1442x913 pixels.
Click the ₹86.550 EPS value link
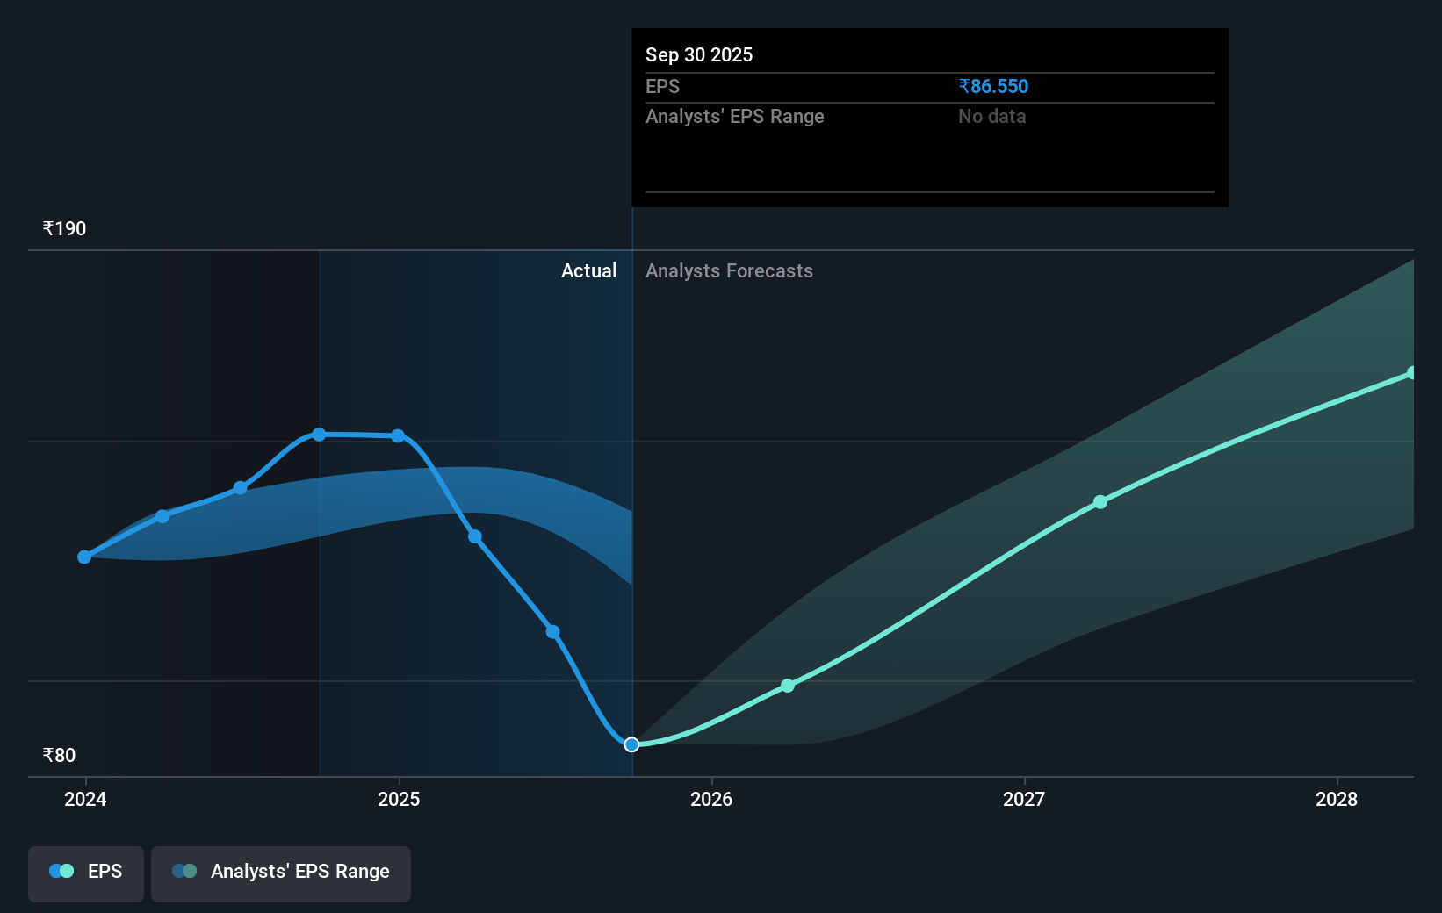pos(993,86)
